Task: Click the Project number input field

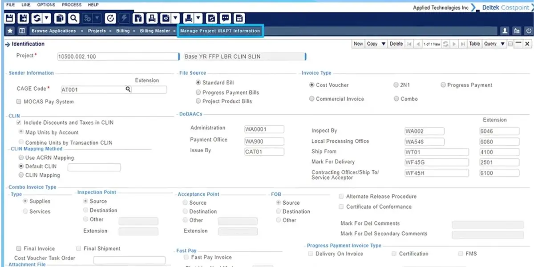Action: 117,57
